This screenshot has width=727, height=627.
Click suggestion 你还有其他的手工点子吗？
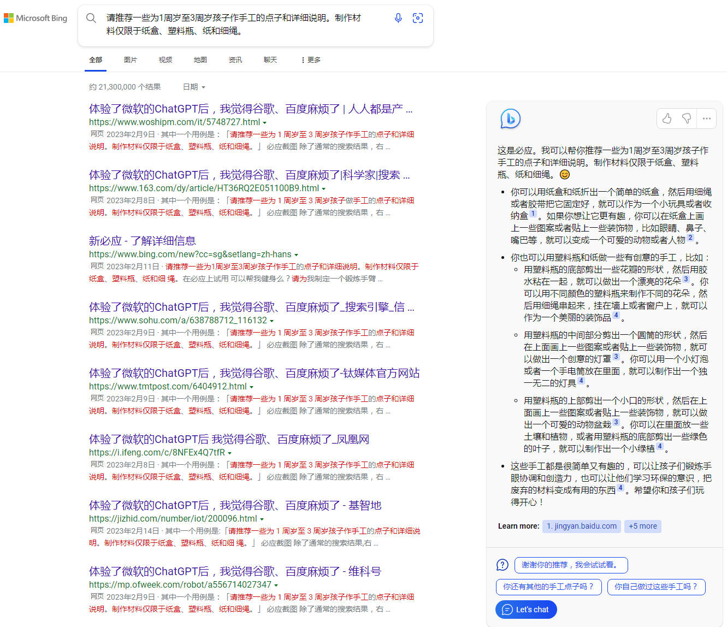549,587
